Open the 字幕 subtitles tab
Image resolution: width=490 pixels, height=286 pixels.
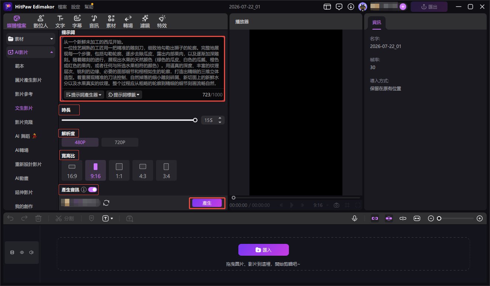coord(77,22)
